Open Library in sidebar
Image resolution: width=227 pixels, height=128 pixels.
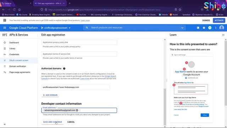(19, 48)
